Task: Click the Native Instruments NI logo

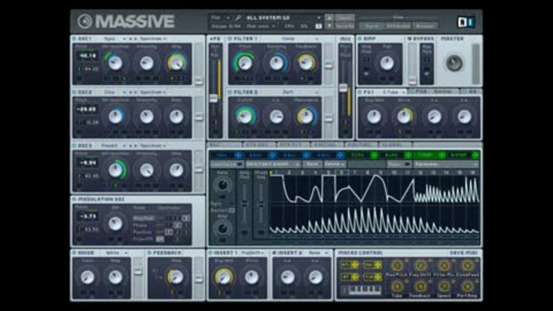Action: [466, 22]
